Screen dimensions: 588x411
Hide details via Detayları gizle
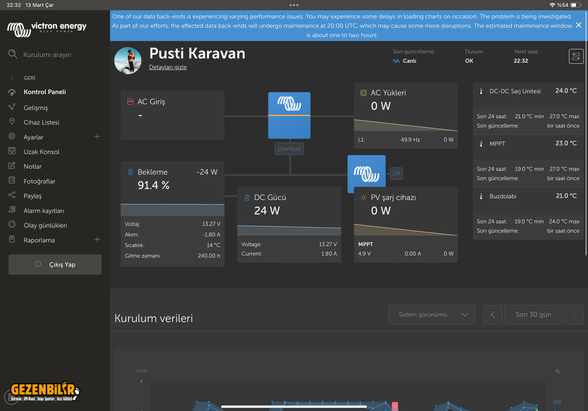(x=168, y=67)
